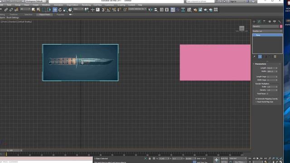Toggle Percent Snap on toolbar

[x=114, y=10]
